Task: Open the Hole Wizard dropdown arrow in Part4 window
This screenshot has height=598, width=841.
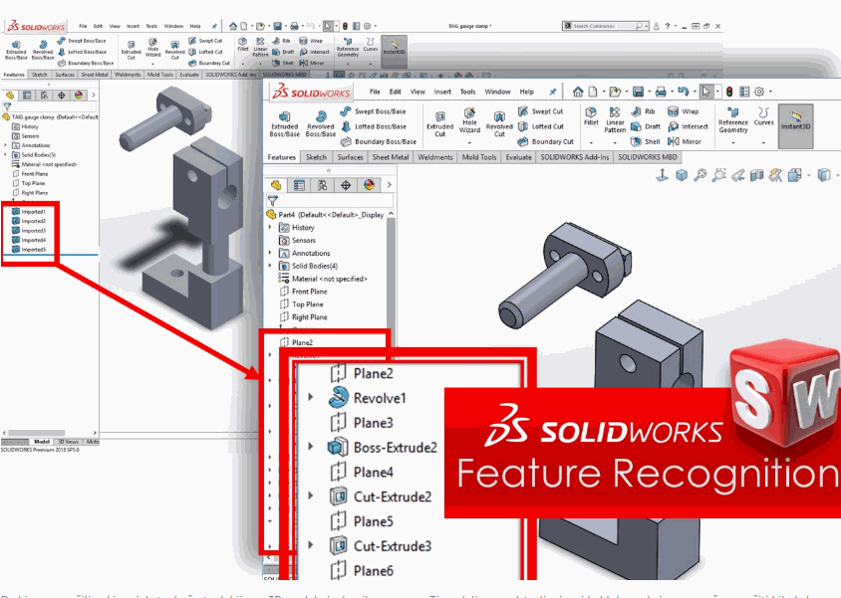Action: coord(469,143)
